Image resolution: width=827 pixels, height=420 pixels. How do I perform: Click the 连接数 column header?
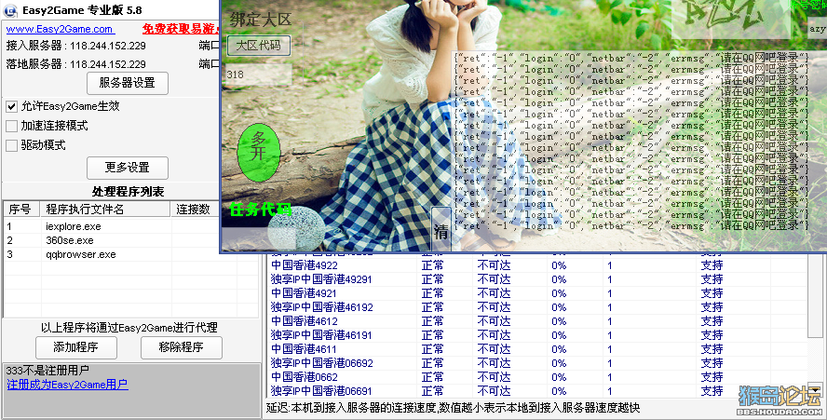[196, 210]
